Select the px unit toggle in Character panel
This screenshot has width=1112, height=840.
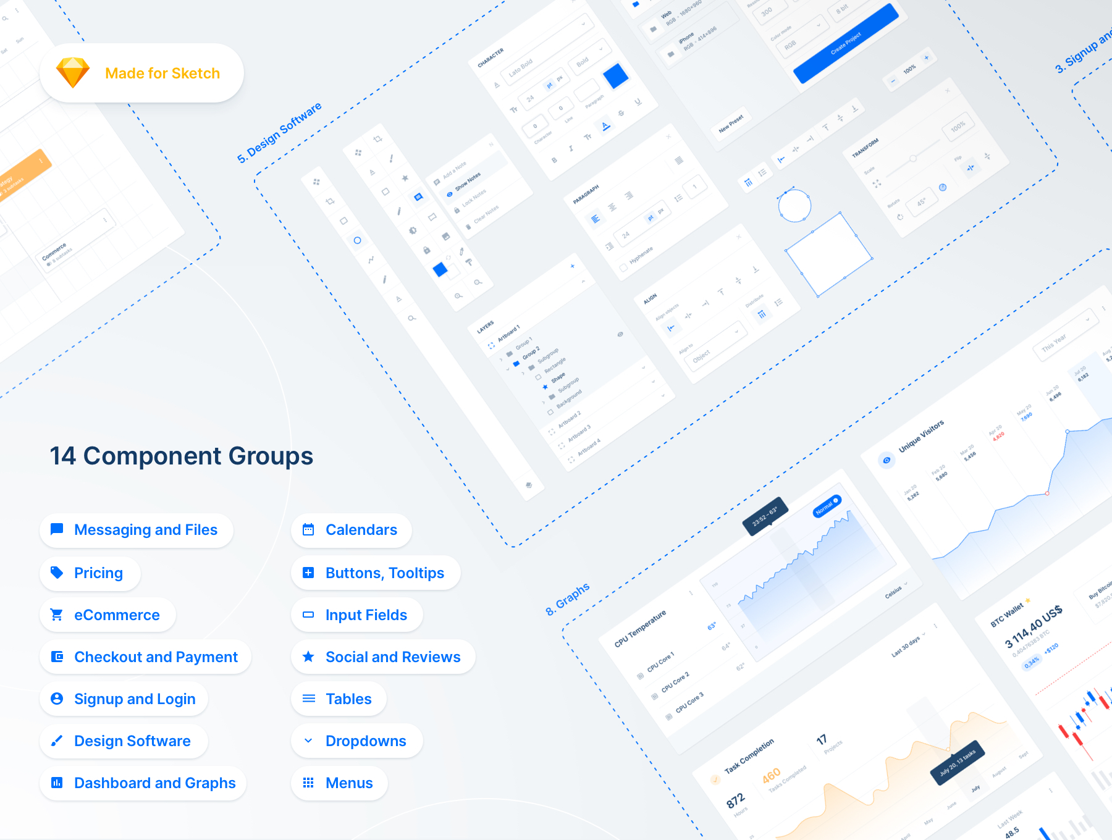(x=560, y=79)
